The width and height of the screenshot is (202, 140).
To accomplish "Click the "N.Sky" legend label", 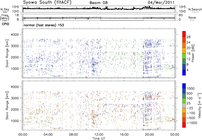I will click(x=5, y=9).
